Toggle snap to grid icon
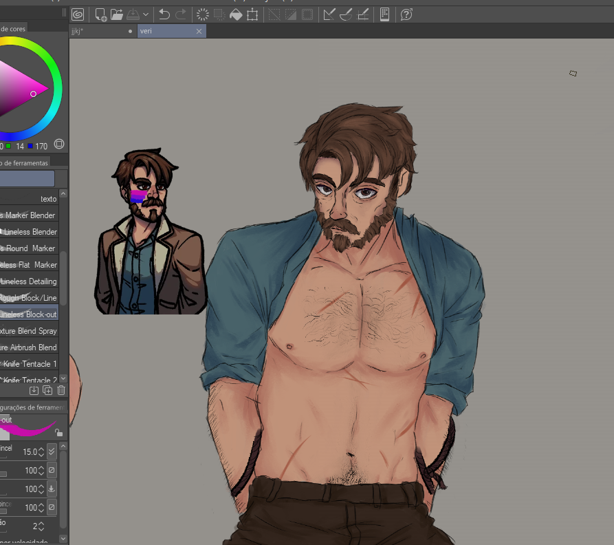Screen dimensions: 614x545 click(363, 15)
